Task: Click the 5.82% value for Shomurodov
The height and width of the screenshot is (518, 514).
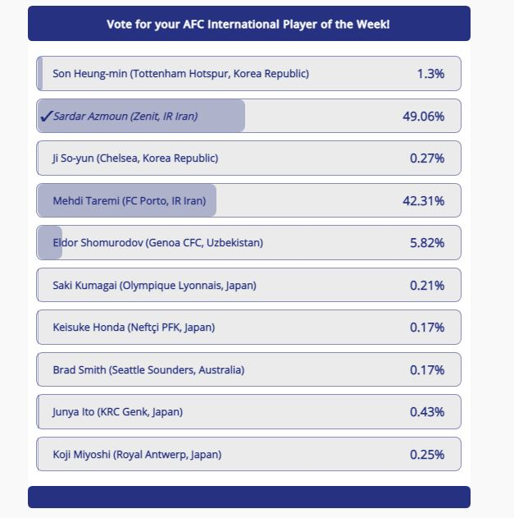Action: [427, 243]
